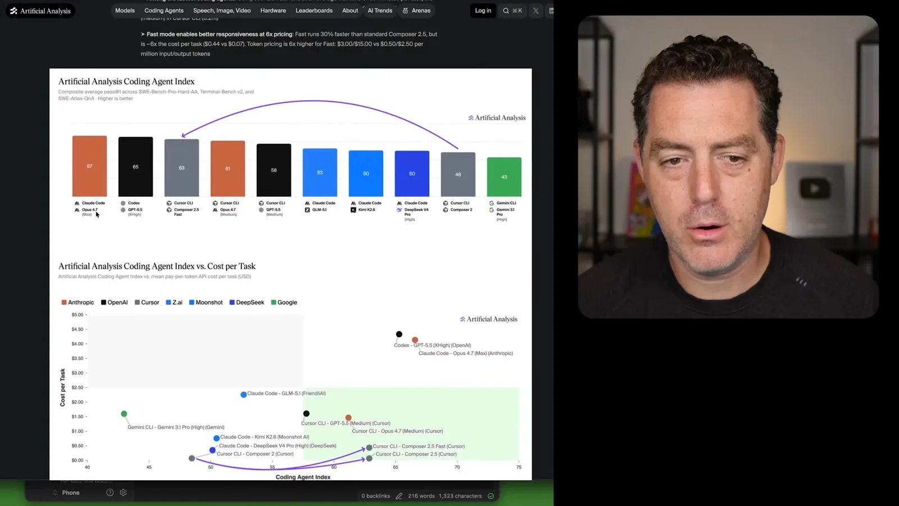Open the Hardware menu
Viewport: 899px width, 506px height.
[x=273, y=11]
